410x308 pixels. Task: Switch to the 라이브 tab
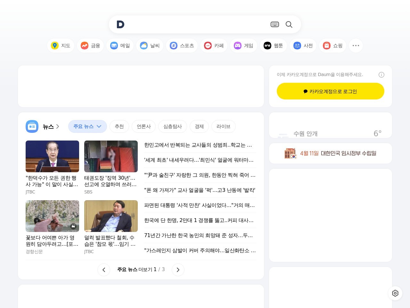click(224, 126)
